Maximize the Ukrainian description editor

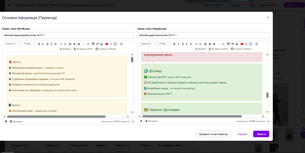coord(257,44)
